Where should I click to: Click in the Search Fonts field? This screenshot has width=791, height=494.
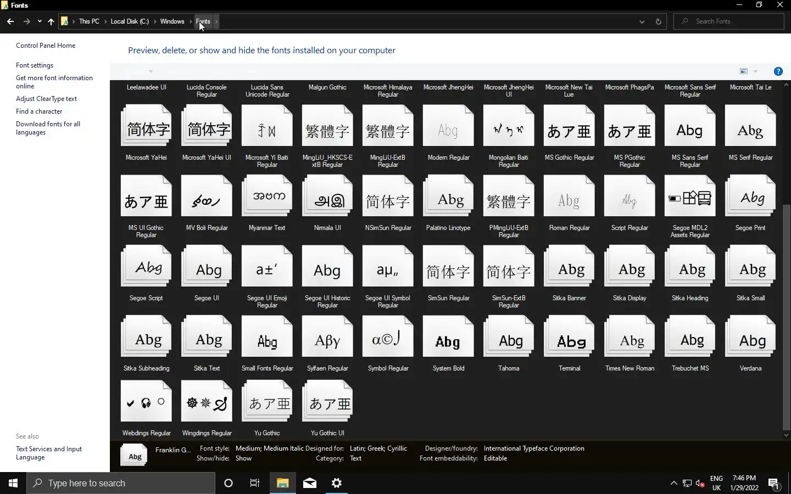(728, 21)
